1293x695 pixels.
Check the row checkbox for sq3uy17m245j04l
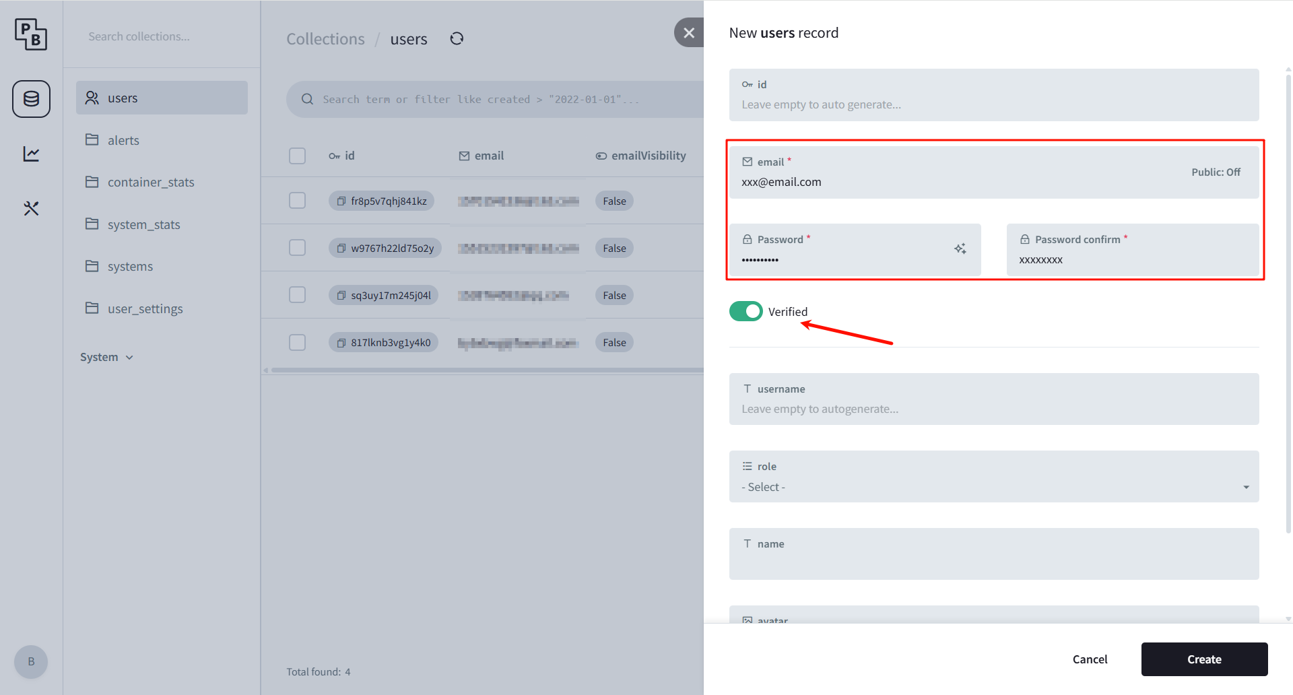(x=297, y=295)
